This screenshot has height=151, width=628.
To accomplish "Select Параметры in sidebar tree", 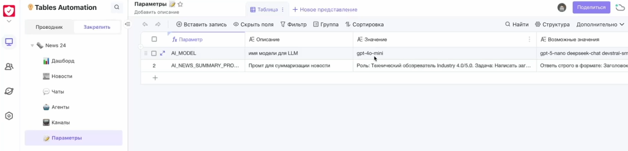I will [x=73, y=138].
